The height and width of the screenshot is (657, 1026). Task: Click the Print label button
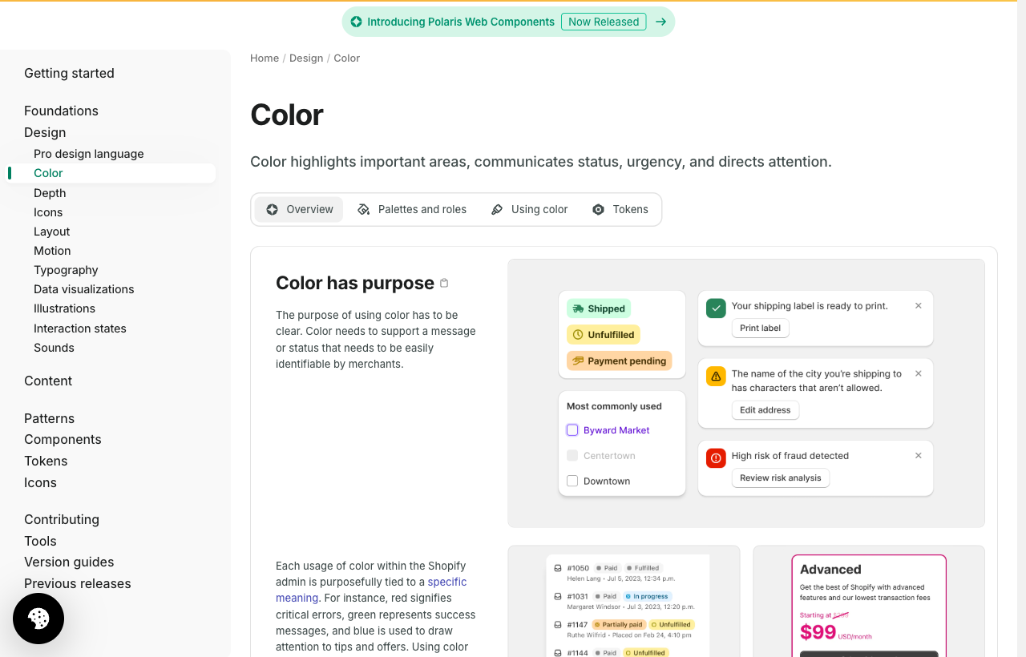tap(761, 328)
